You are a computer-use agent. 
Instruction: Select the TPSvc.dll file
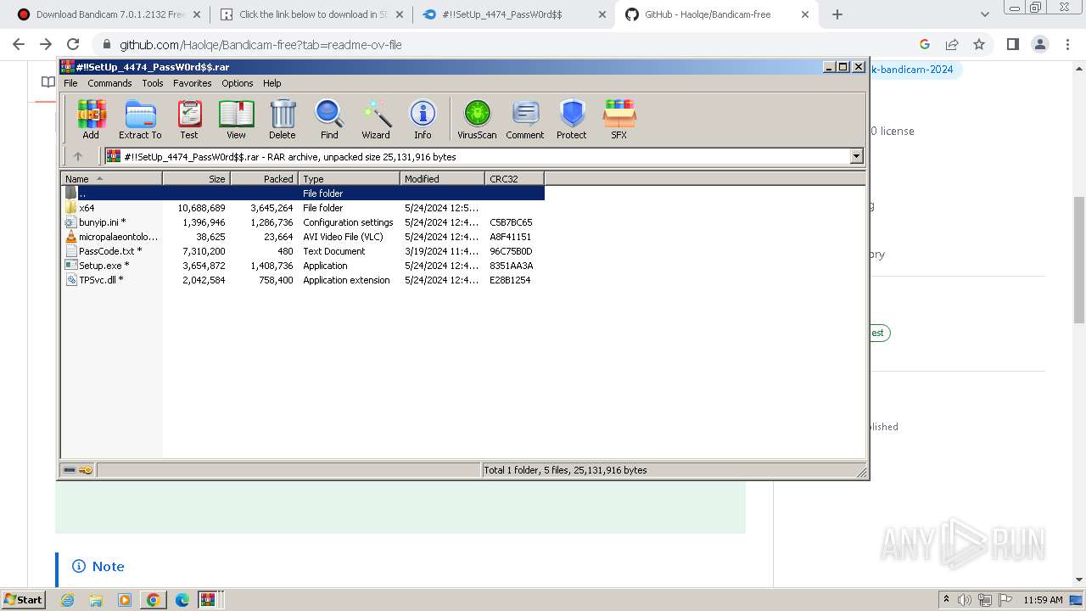click(303, 280)
